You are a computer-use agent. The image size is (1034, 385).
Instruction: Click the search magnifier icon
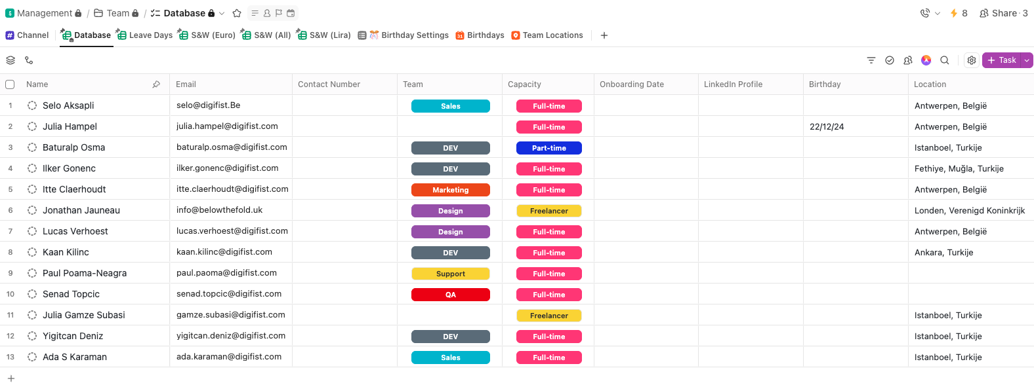pos(945,60)
